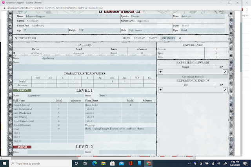Click the Lang (Classical) skill name field
Image resolution: width=251 pixels, height=167 pixels.
point(31,105)
